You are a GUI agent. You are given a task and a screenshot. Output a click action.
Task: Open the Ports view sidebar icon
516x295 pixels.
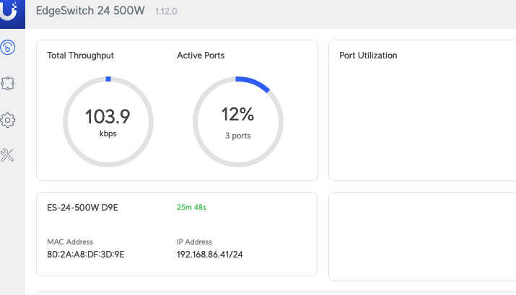tap(8, 84)
